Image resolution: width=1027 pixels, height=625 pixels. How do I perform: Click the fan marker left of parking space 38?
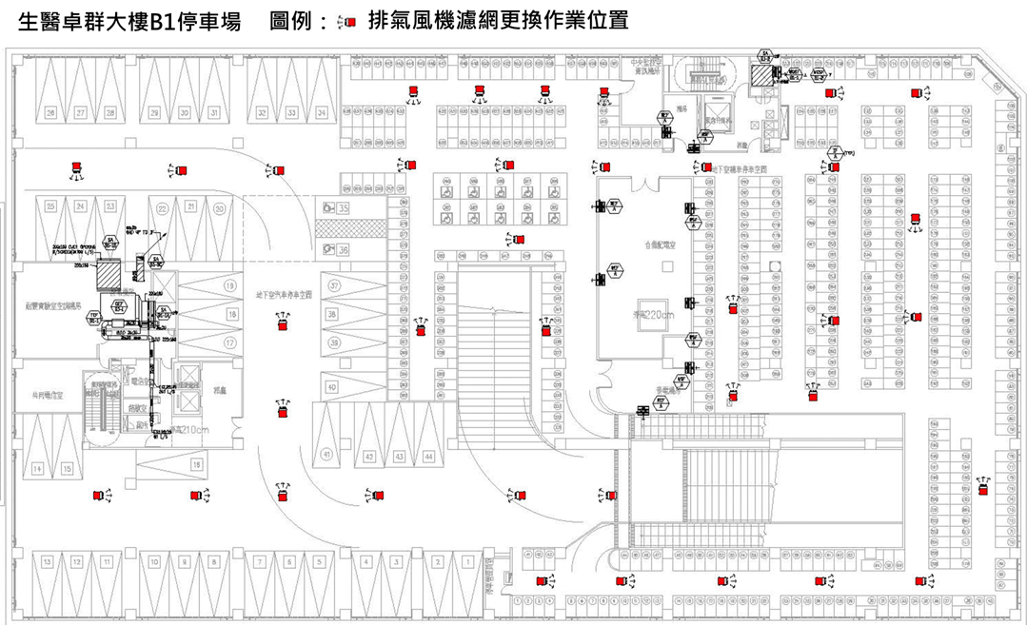click(283, 324)
